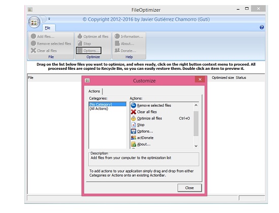
Task: Select Optimize all files action text
Action: pyautogui.click(x=150, y=118)
